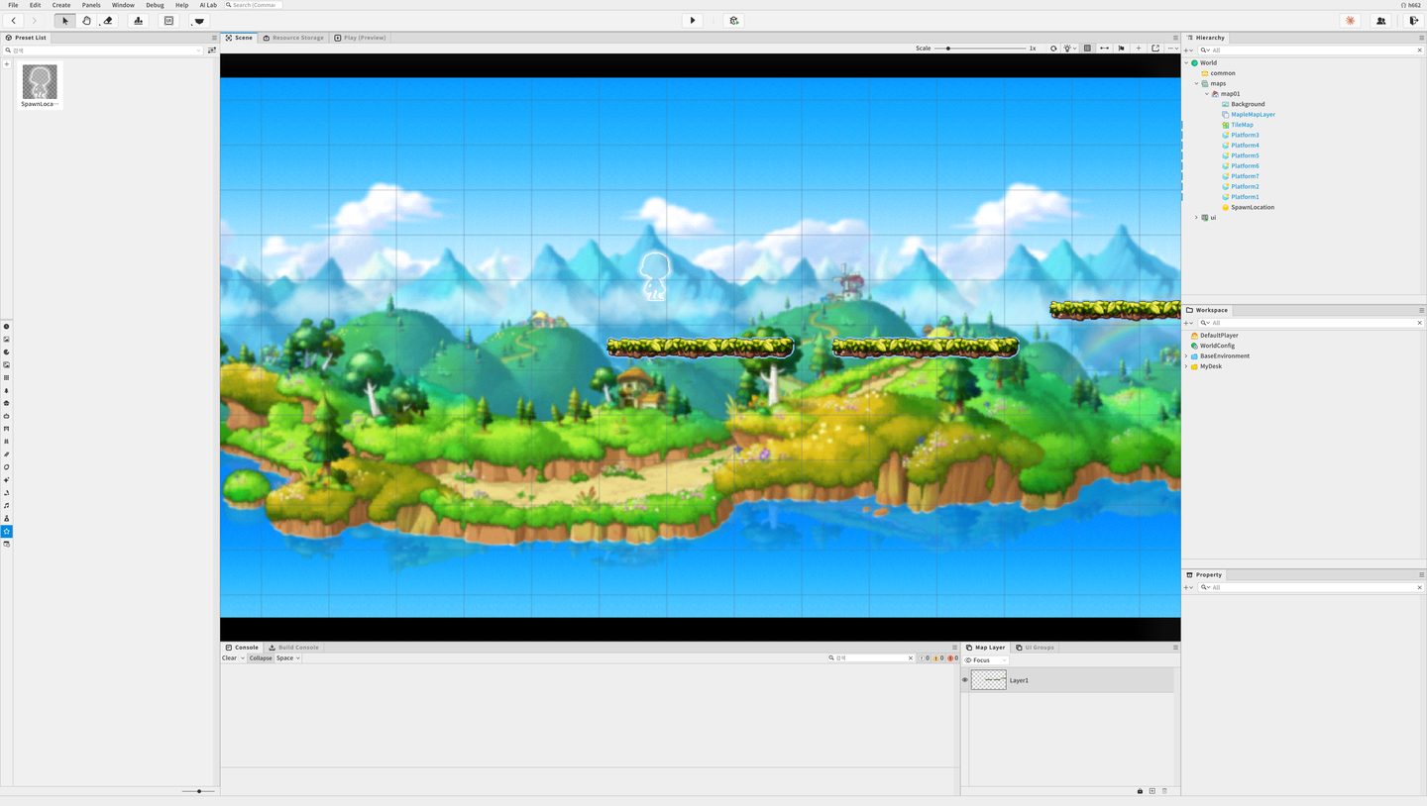
Task: Open the Focus dropdown in Map Layer
Action: click(x=986, y=660)
